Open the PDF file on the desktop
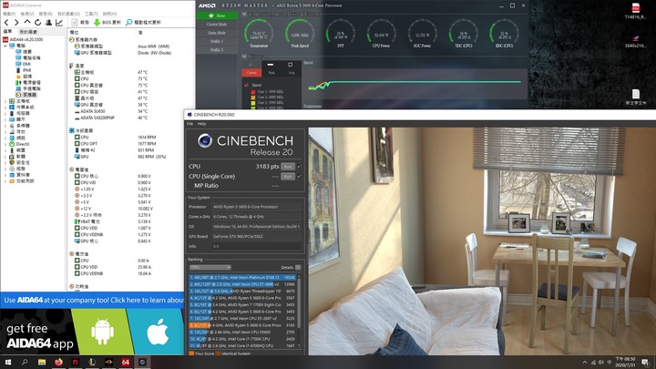This screenshot has height=369, width=656. 636,11
